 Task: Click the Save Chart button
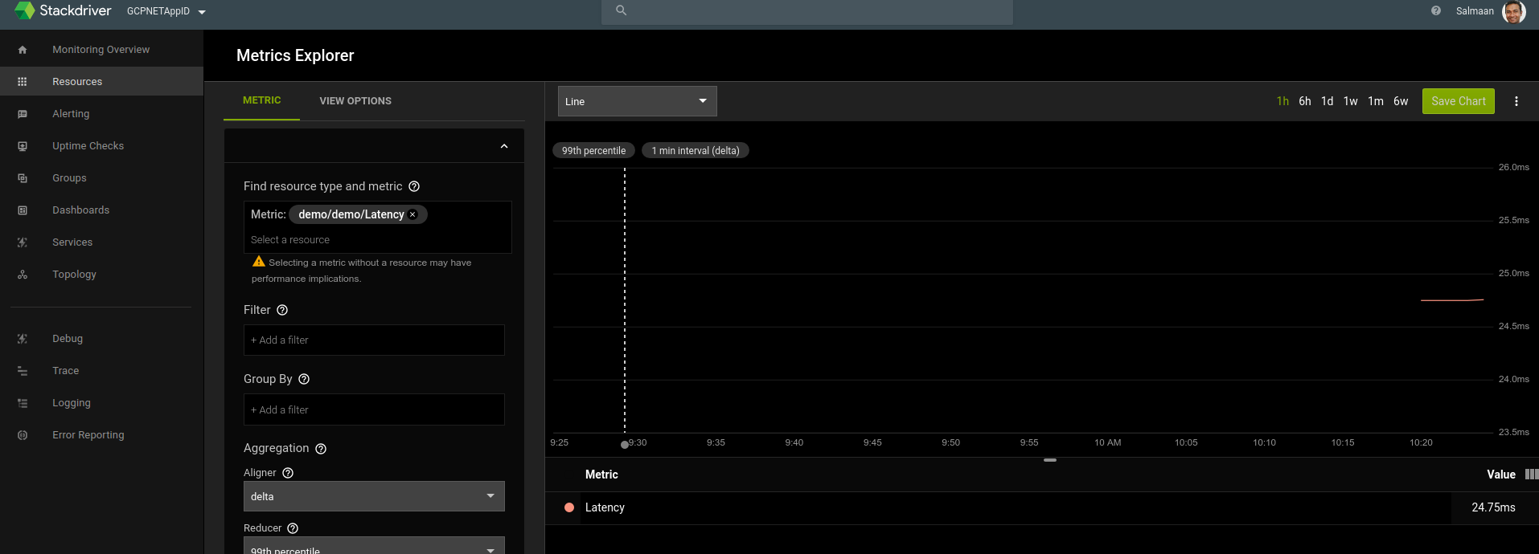(1459, 101)
